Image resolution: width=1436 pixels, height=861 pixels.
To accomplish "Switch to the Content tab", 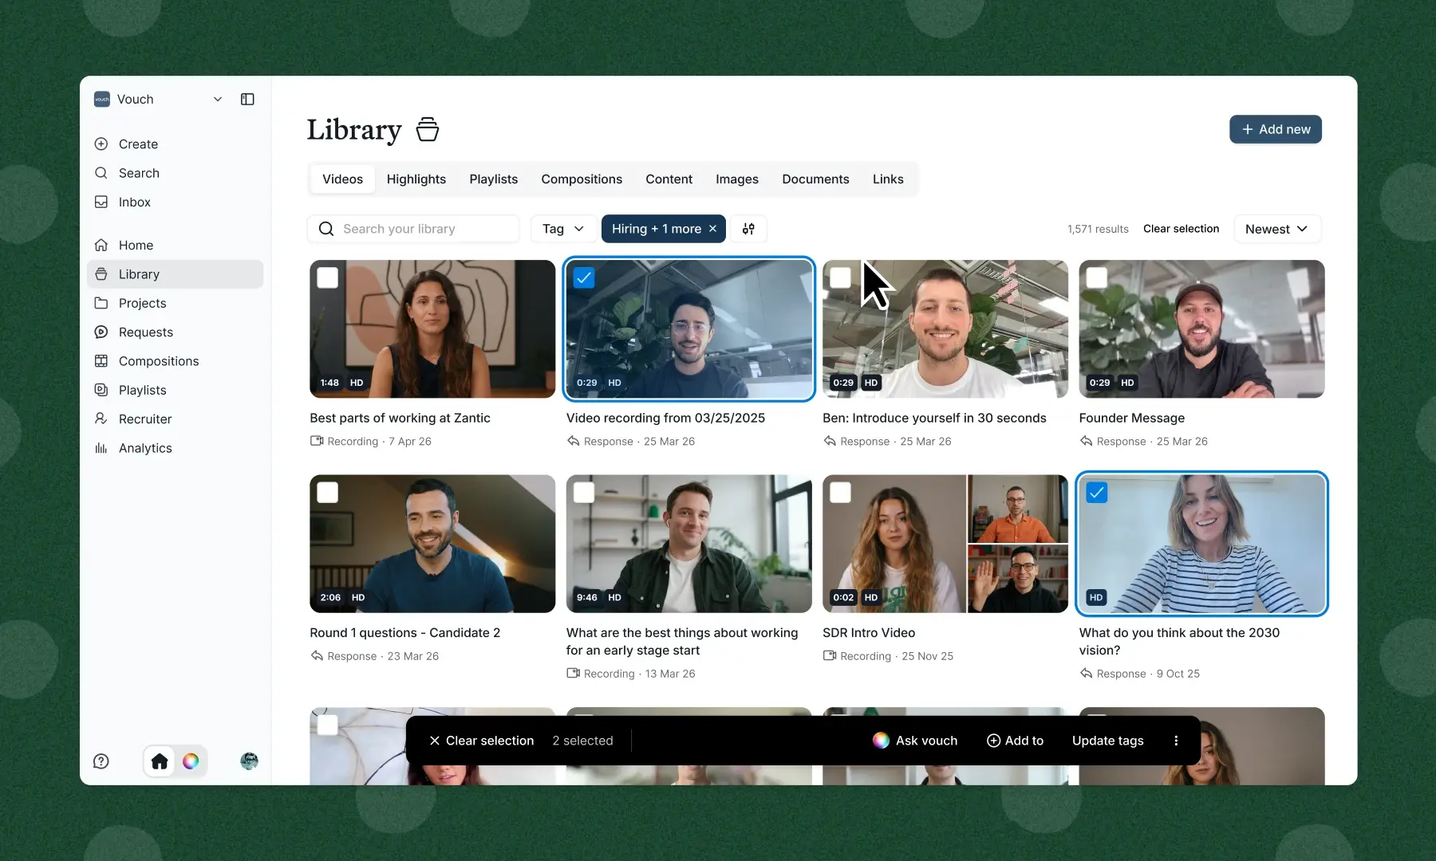I will (x=669, y=179).
